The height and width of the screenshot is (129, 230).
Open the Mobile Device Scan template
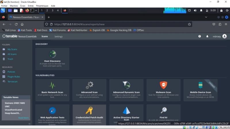(x=200, y=90)
